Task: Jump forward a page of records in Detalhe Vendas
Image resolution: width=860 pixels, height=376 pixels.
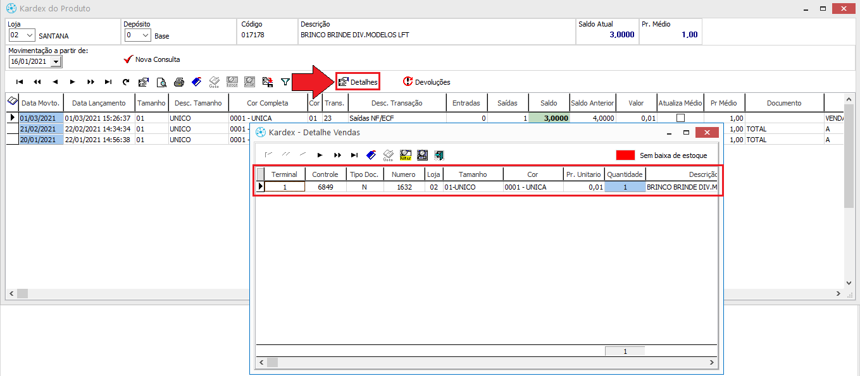Action: pos(337,155)
